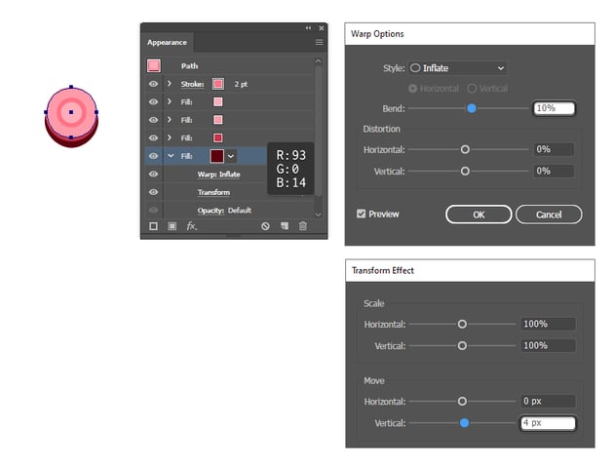The height and width of the screenshot is (469, 614).
Task: Close the Appearance panel
Action: (321, 28)
